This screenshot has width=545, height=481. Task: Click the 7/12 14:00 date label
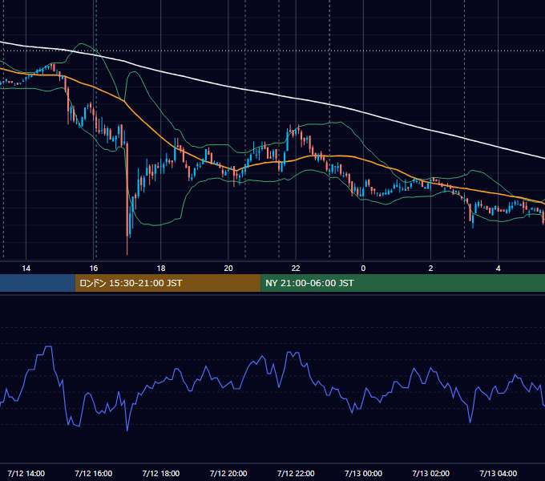coord(26,473)
